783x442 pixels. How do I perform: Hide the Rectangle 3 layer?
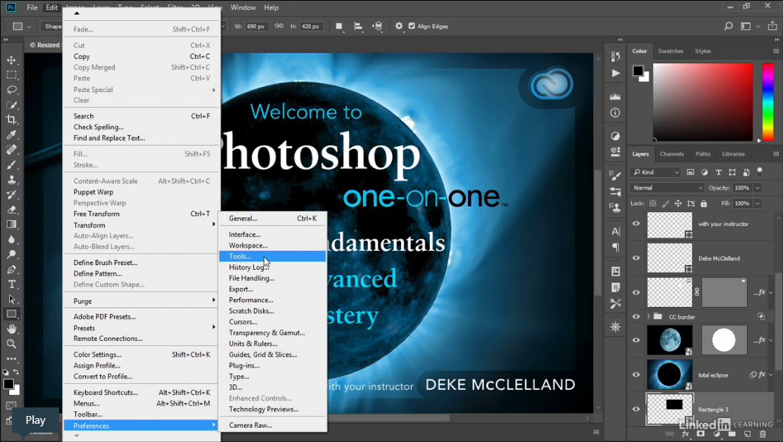pos(636,409)
